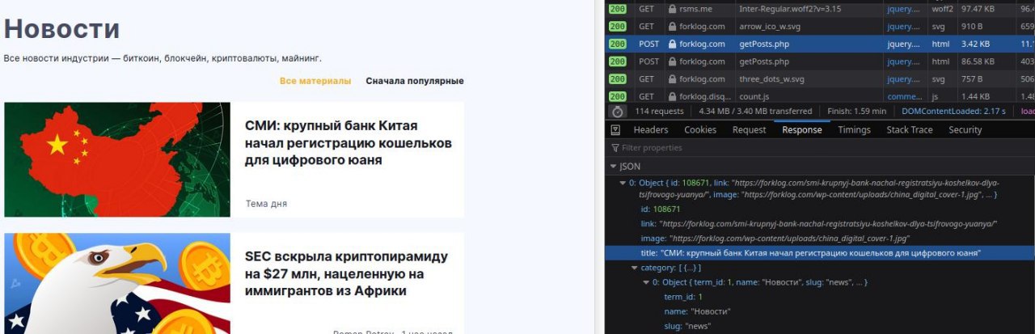Screen dimensions: 1035x334
Task: Collapse the top-level JSON section
Action: point(614,166)
